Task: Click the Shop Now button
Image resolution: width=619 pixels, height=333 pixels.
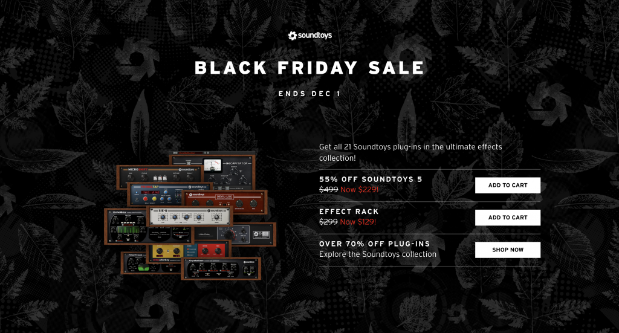Action: tap(508, 250)
